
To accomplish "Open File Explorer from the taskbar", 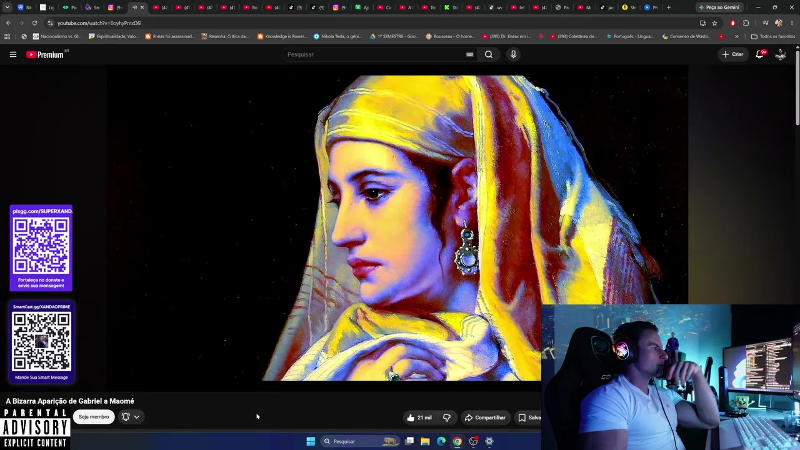I will click(425, 441).
